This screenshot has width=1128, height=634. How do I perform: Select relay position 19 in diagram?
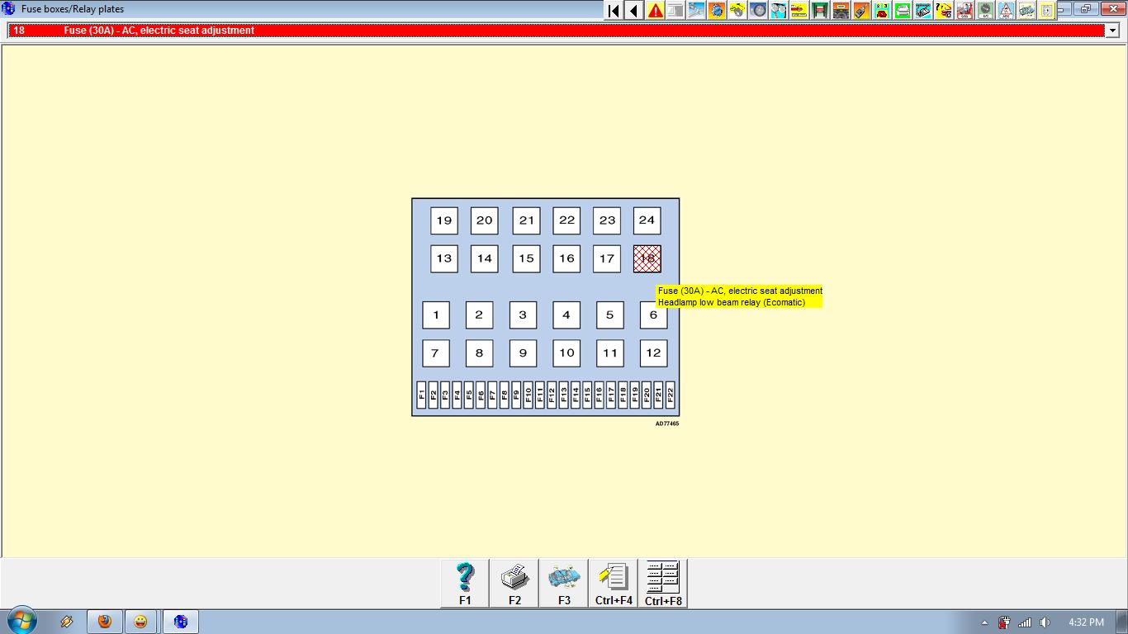[444, 220]
